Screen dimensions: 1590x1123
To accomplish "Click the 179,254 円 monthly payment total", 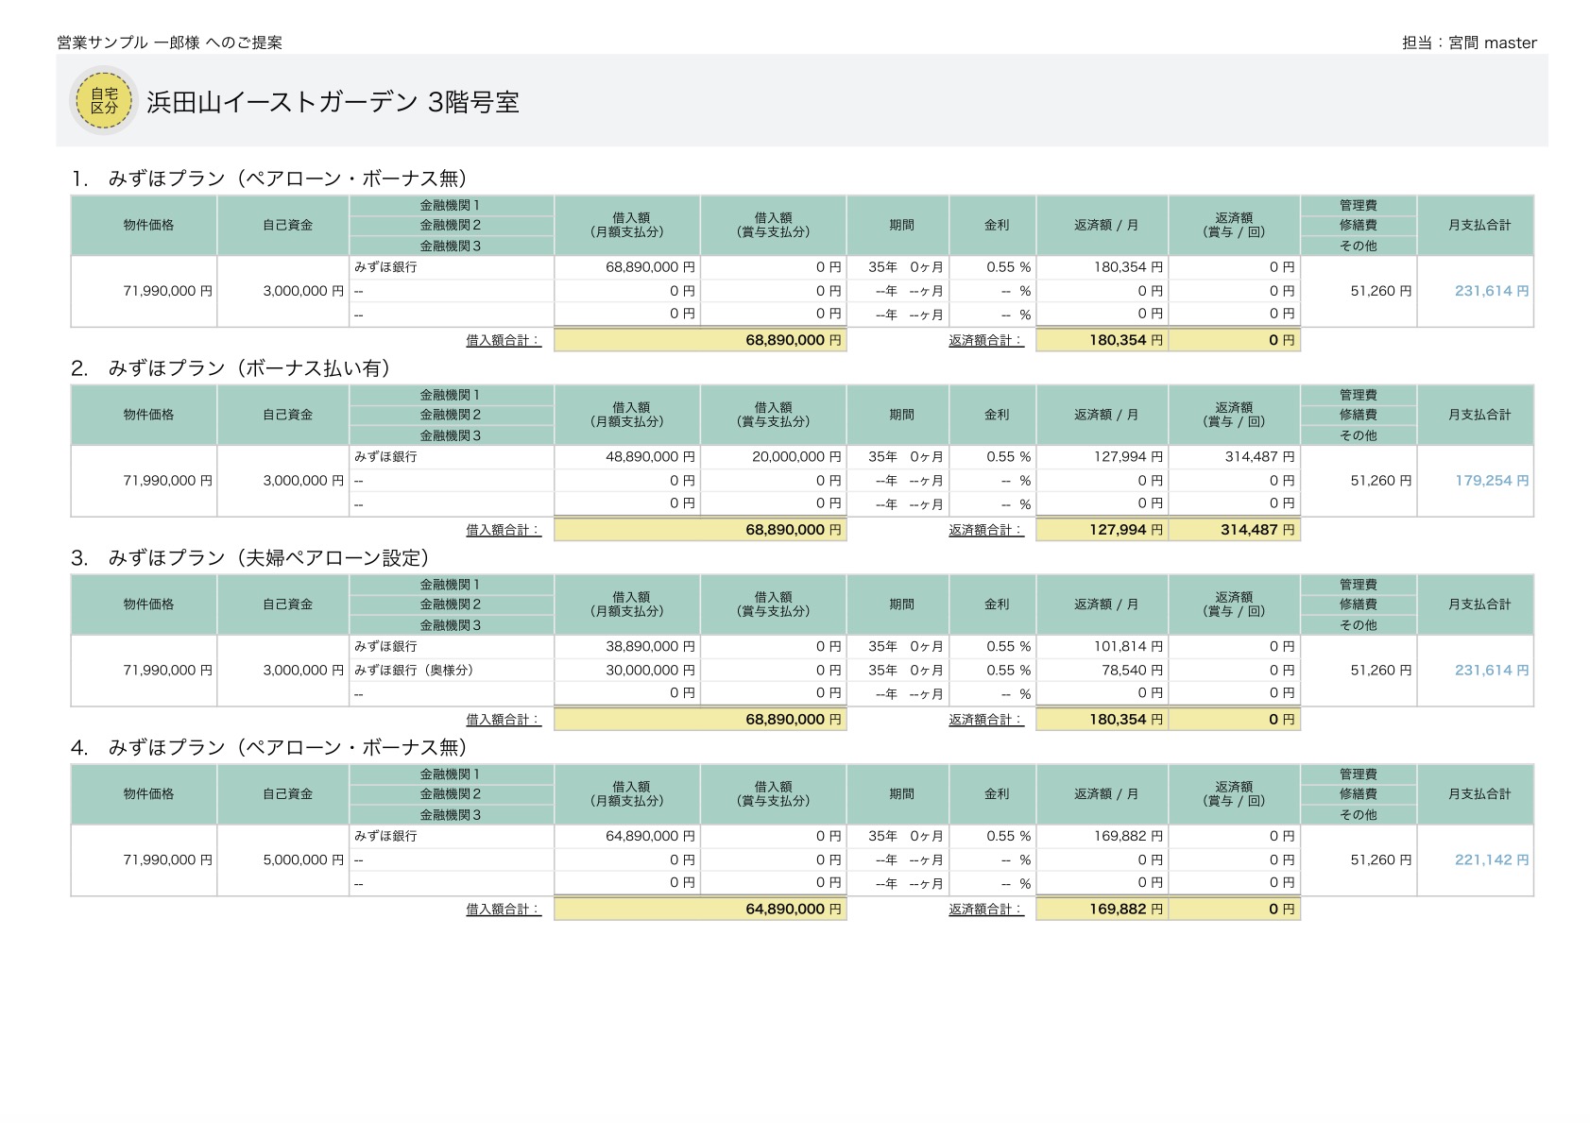I will [1492, 481].
